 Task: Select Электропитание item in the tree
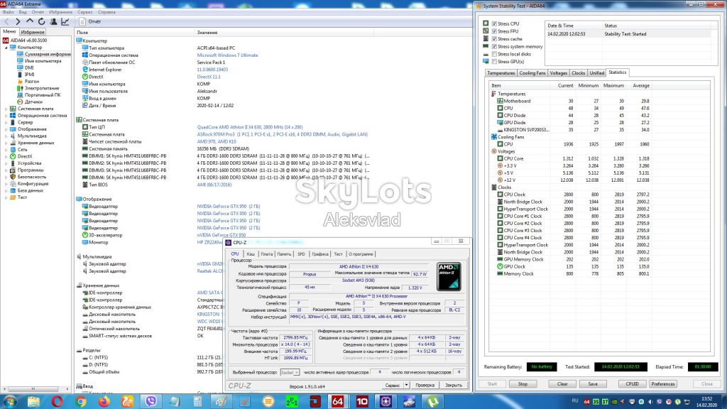[x=41, y=88]
